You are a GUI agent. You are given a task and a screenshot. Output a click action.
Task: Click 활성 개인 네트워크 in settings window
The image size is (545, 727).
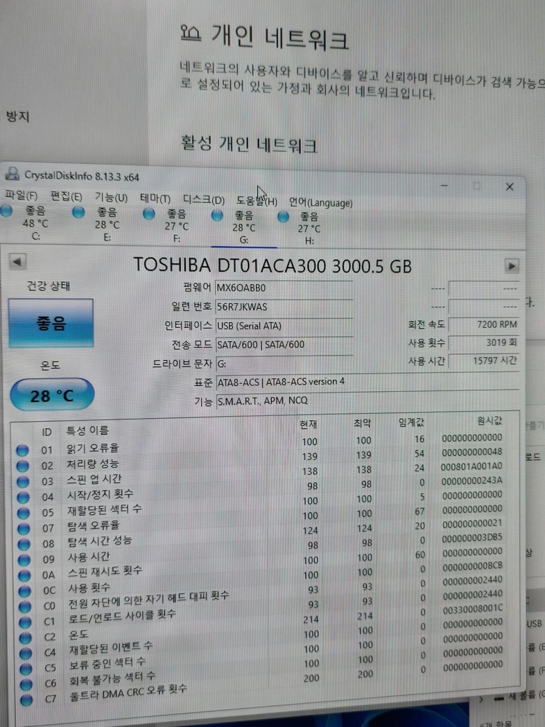[x=249, y=144]
